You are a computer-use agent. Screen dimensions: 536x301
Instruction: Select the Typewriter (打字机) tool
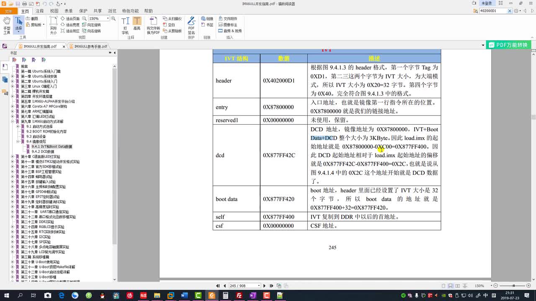(x=125, y=26)
